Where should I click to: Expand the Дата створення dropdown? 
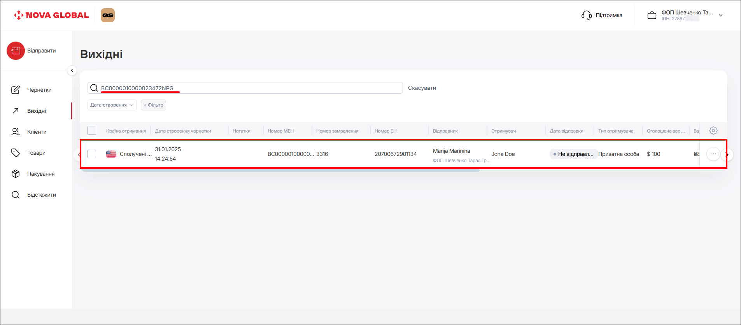[x=112, y=105]
